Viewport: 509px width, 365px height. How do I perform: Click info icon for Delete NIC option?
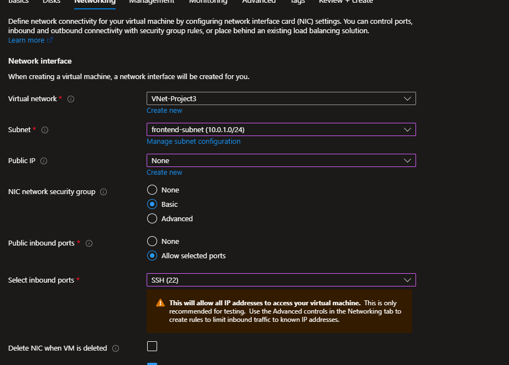(116, 348)
